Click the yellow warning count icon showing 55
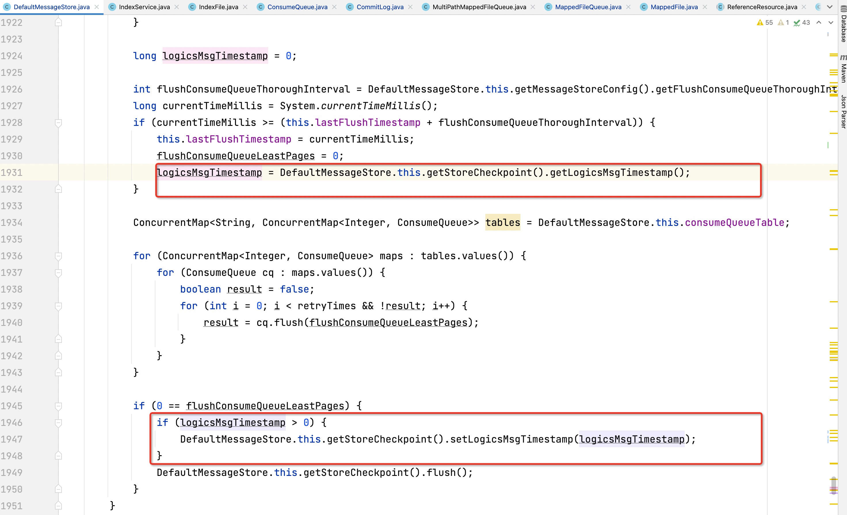This screenshot has width=847, height=515. tap(764, 23)
